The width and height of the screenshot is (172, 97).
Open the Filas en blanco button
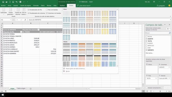[24, 11]
